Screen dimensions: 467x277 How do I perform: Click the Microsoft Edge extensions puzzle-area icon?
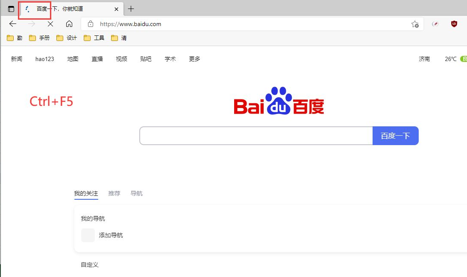click(x=435, y=24)
